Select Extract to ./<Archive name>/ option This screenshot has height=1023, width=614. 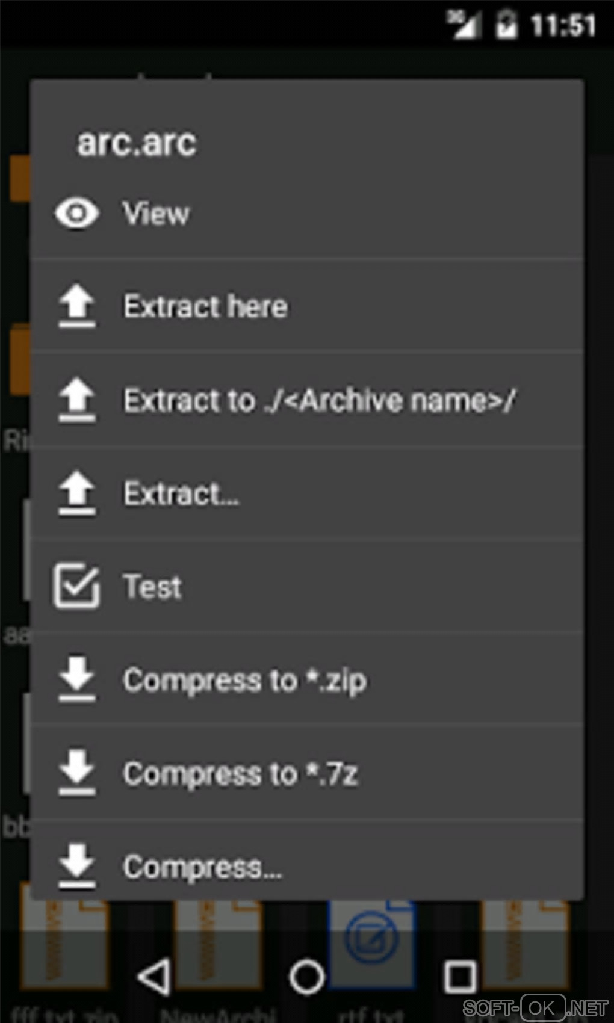tap(319, 401)
